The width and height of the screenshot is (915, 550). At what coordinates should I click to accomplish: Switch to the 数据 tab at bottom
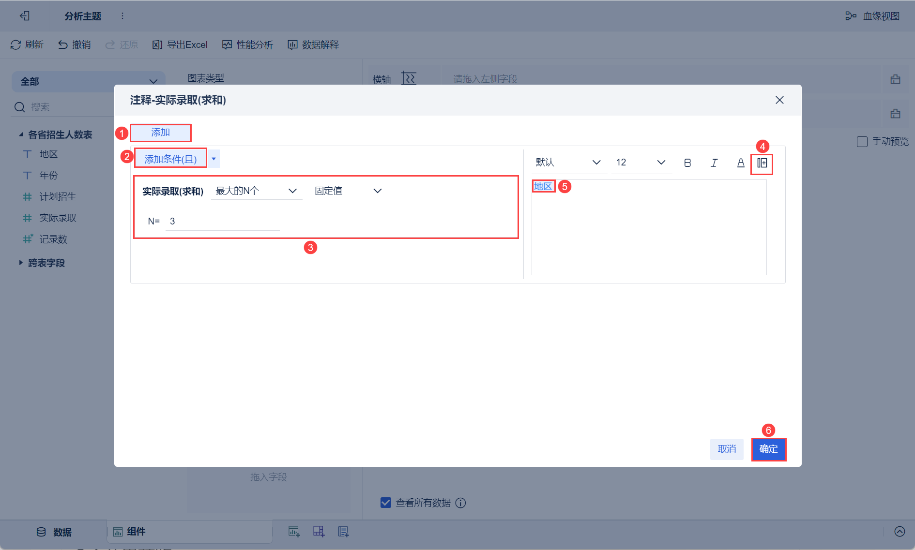pos(54,532)
